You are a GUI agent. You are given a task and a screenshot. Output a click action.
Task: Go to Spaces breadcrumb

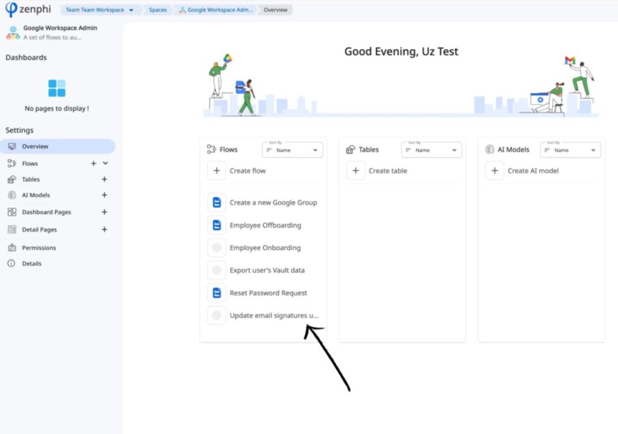(x=158, y=10)
